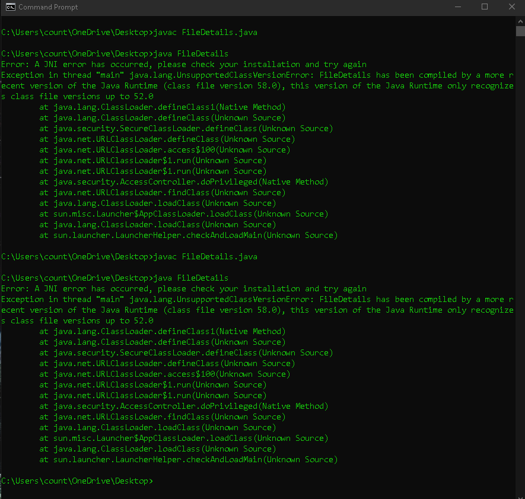The height and width of the screenshot is (499, 525).
Task: Select the Command Prompt title text
Action: 47,7
